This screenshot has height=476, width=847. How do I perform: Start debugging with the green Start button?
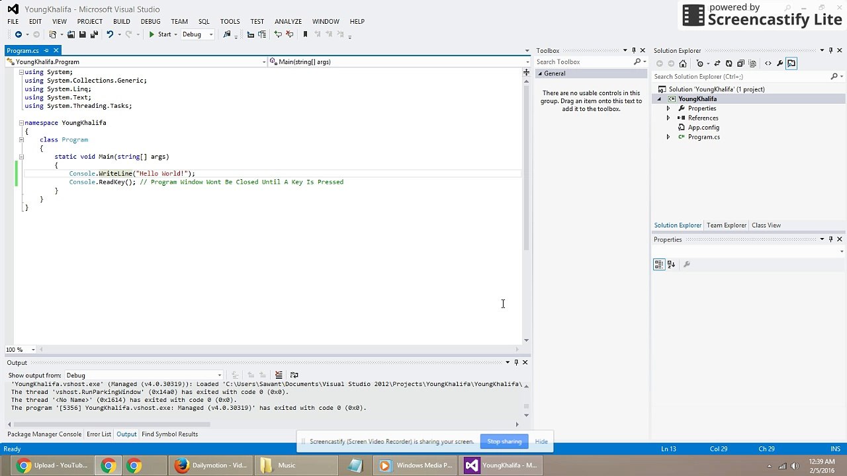[x=160, y=34]
